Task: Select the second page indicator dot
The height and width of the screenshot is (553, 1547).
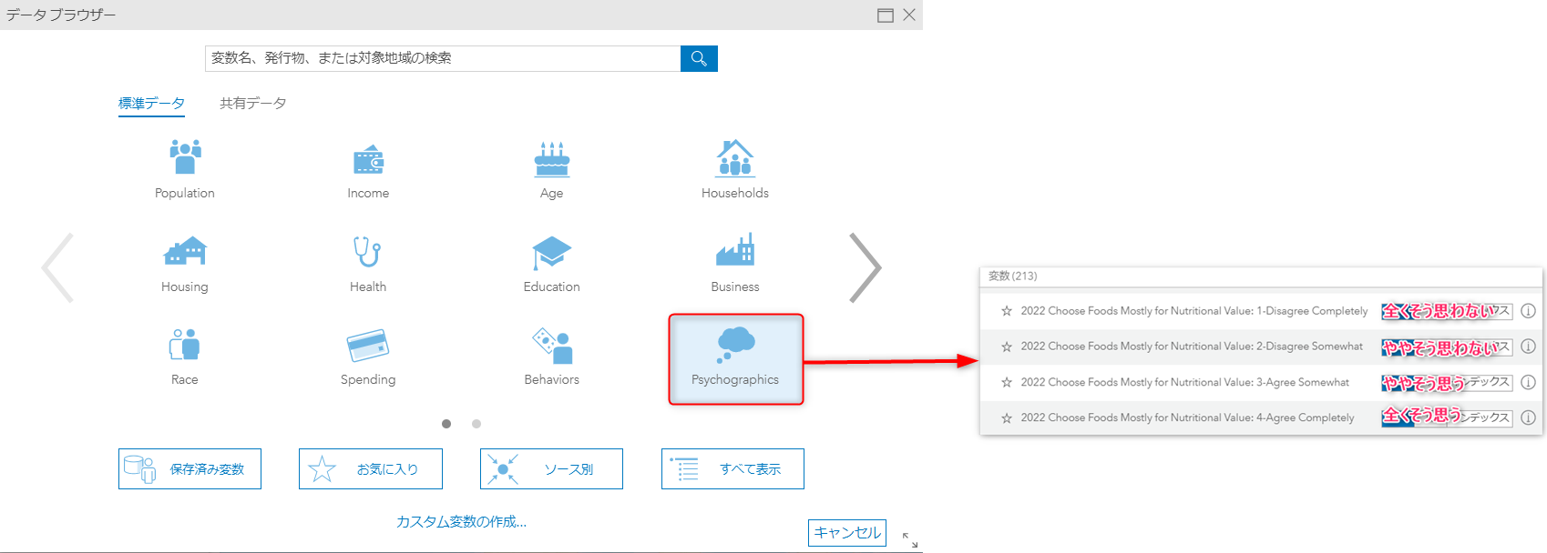Action: coord(476,424)
